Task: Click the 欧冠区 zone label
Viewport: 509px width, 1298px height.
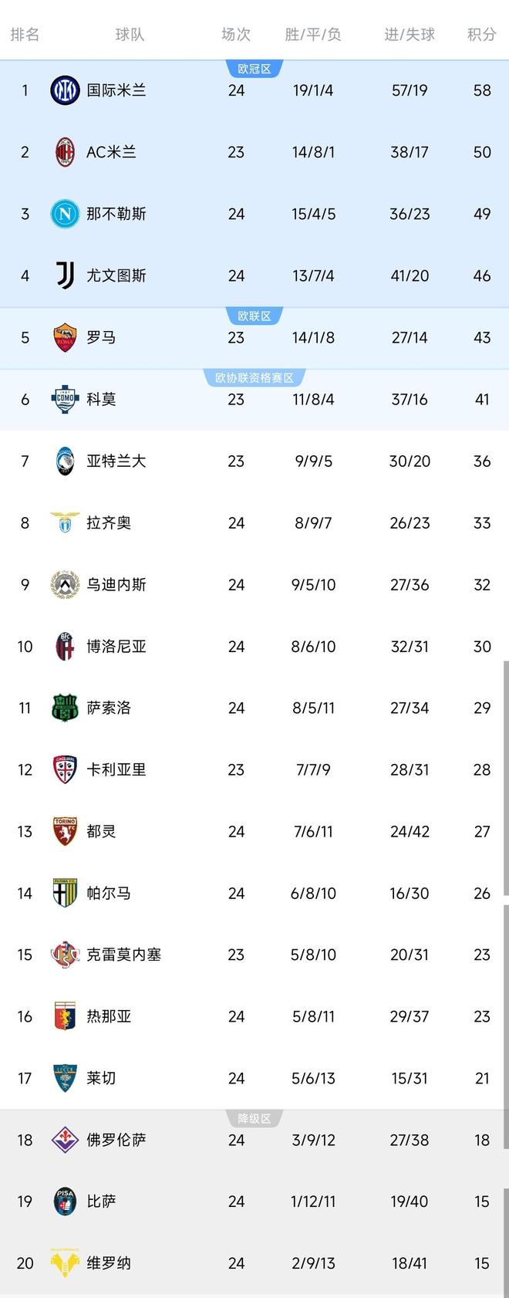Action: pyautogui.click(x=254, y=69)
